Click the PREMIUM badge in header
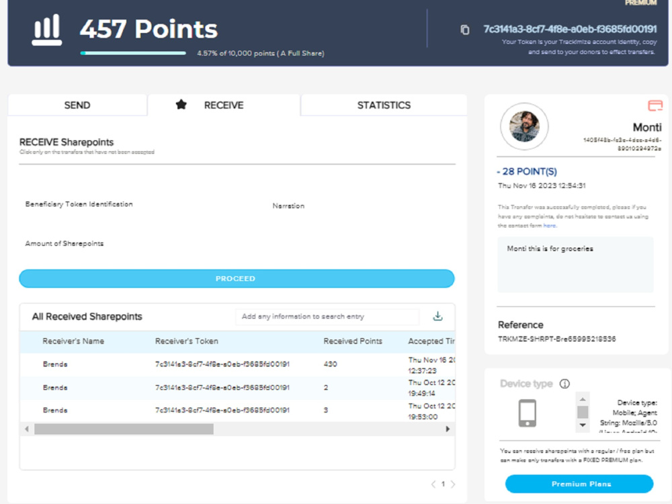Screen dimensions: 672x504 point(640,3)
